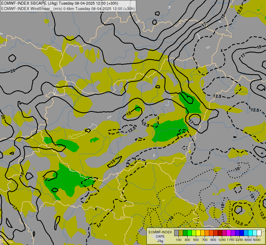The image size is (266, 245).
Task: Click the white swatch at the legend end
Action: (x=259, y=233)
